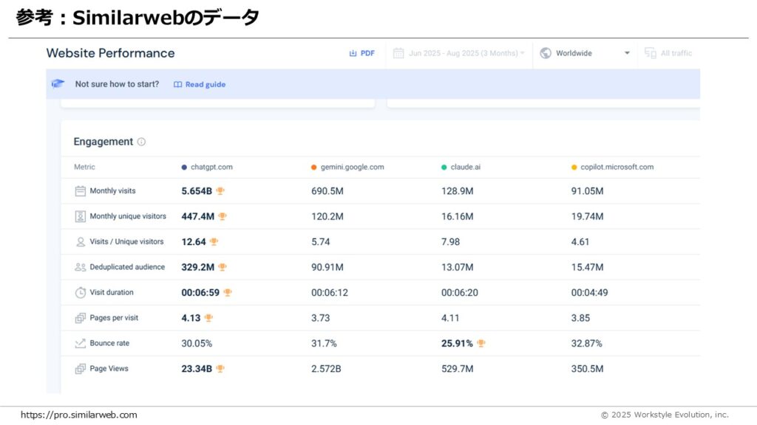
Task: Click the PDF download icon
Action: click(353, 53)
